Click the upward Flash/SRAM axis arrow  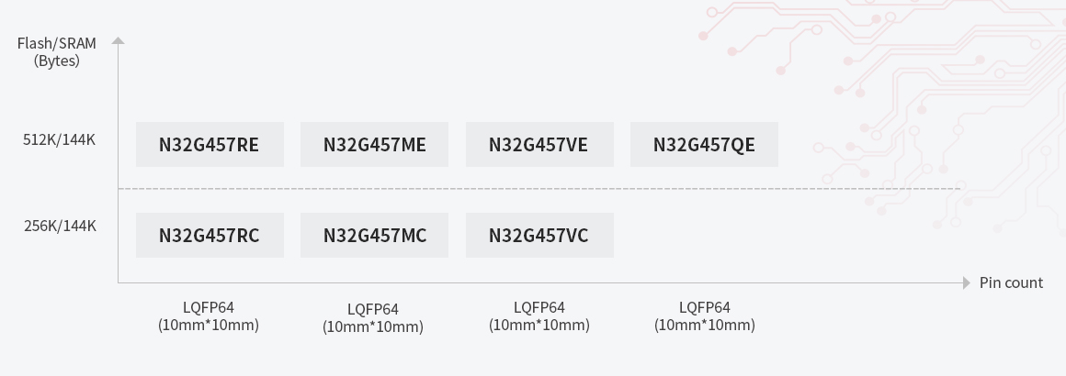coord(118,41)
